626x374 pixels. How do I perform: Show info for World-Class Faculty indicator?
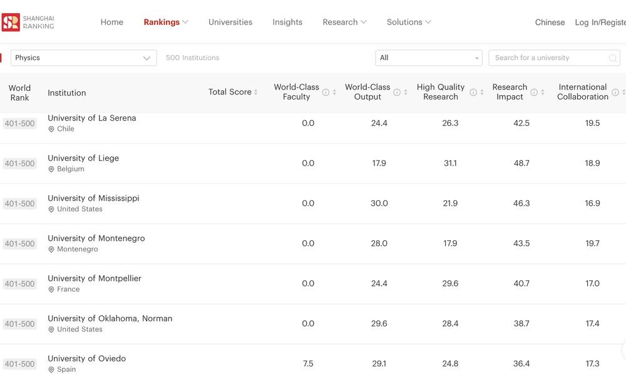[x=326, y=93]
